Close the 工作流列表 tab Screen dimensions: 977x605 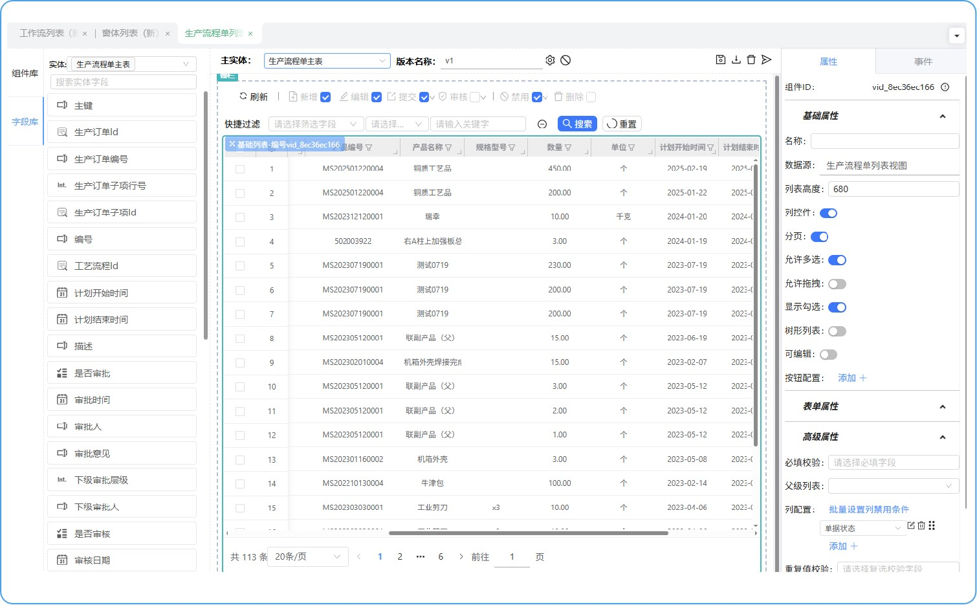coord(84,34)
